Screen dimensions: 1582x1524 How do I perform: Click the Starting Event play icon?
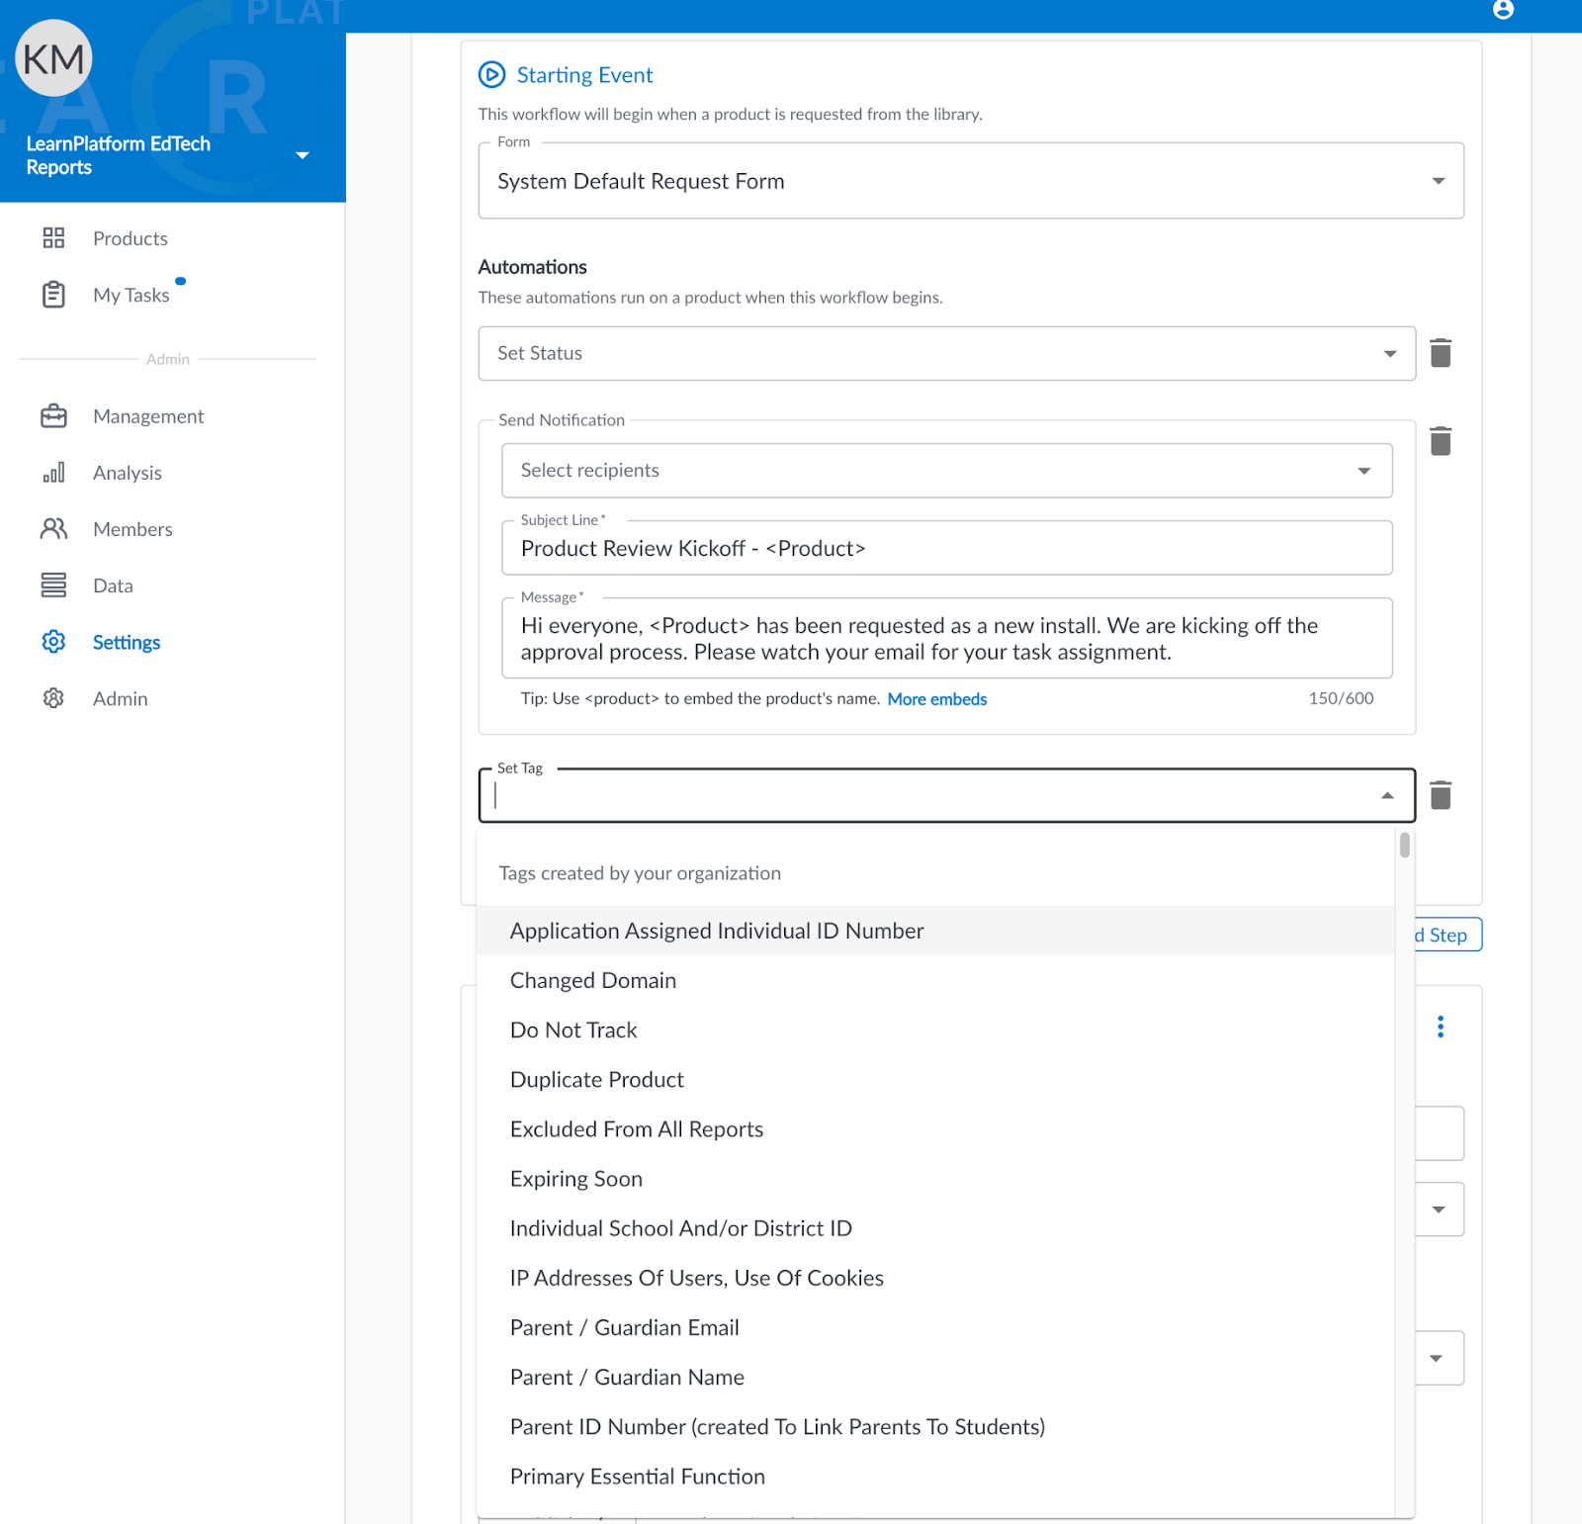click(x=491, y=74)
